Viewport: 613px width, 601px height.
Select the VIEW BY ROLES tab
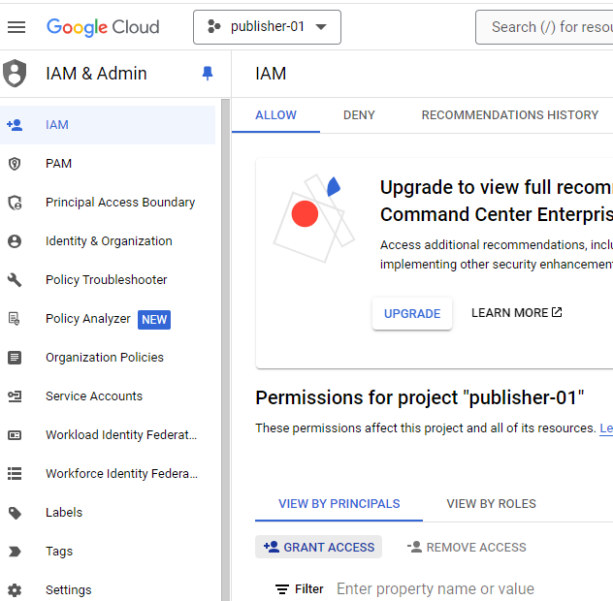(x=491, y=504)
